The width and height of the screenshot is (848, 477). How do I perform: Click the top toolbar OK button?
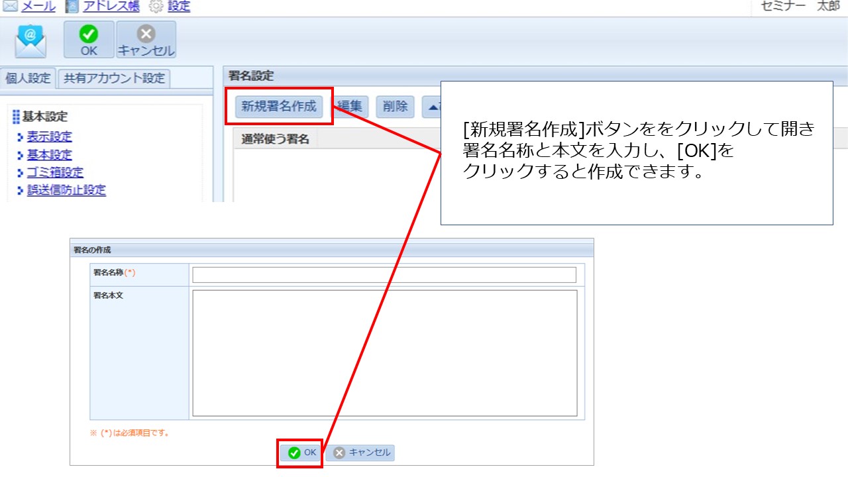pyautogui.click(x=89, y=40)
